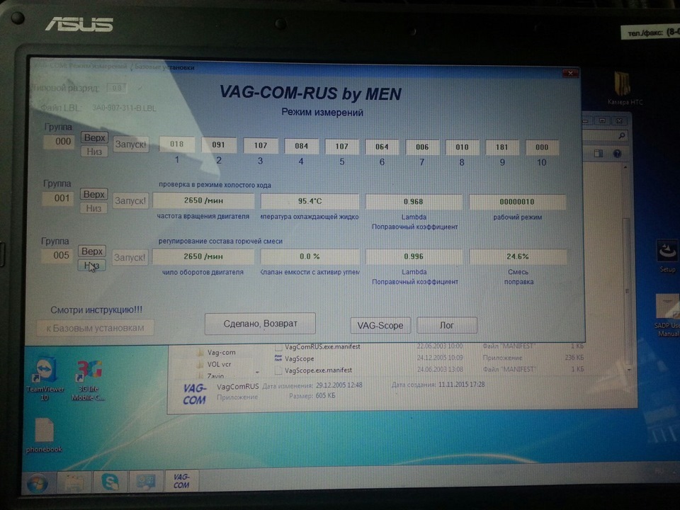Open the SADP User Manual desktop icon
The image size is (680, 510).
click(x=667, y=315)
